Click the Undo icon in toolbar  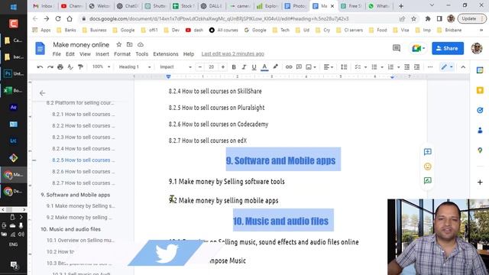tap(40, 66)
